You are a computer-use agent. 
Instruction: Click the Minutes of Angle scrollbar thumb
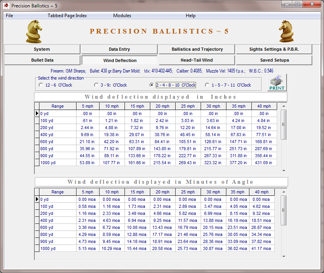point(284,211)
